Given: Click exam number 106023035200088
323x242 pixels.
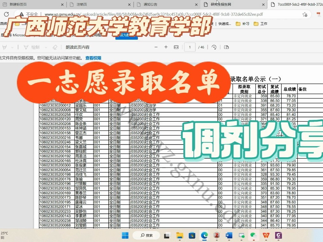Looking at the screenshot, I should click(x=55, y=225).
